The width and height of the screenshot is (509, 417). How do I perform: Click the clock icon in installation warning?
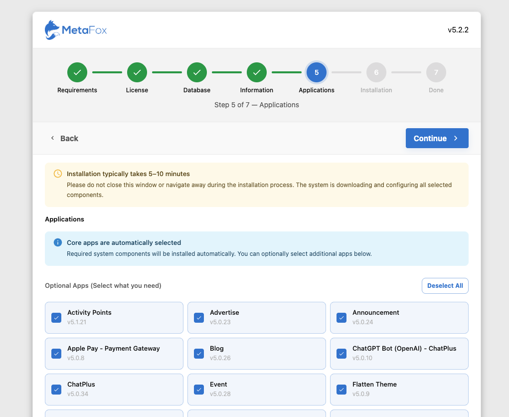[58, 174]
